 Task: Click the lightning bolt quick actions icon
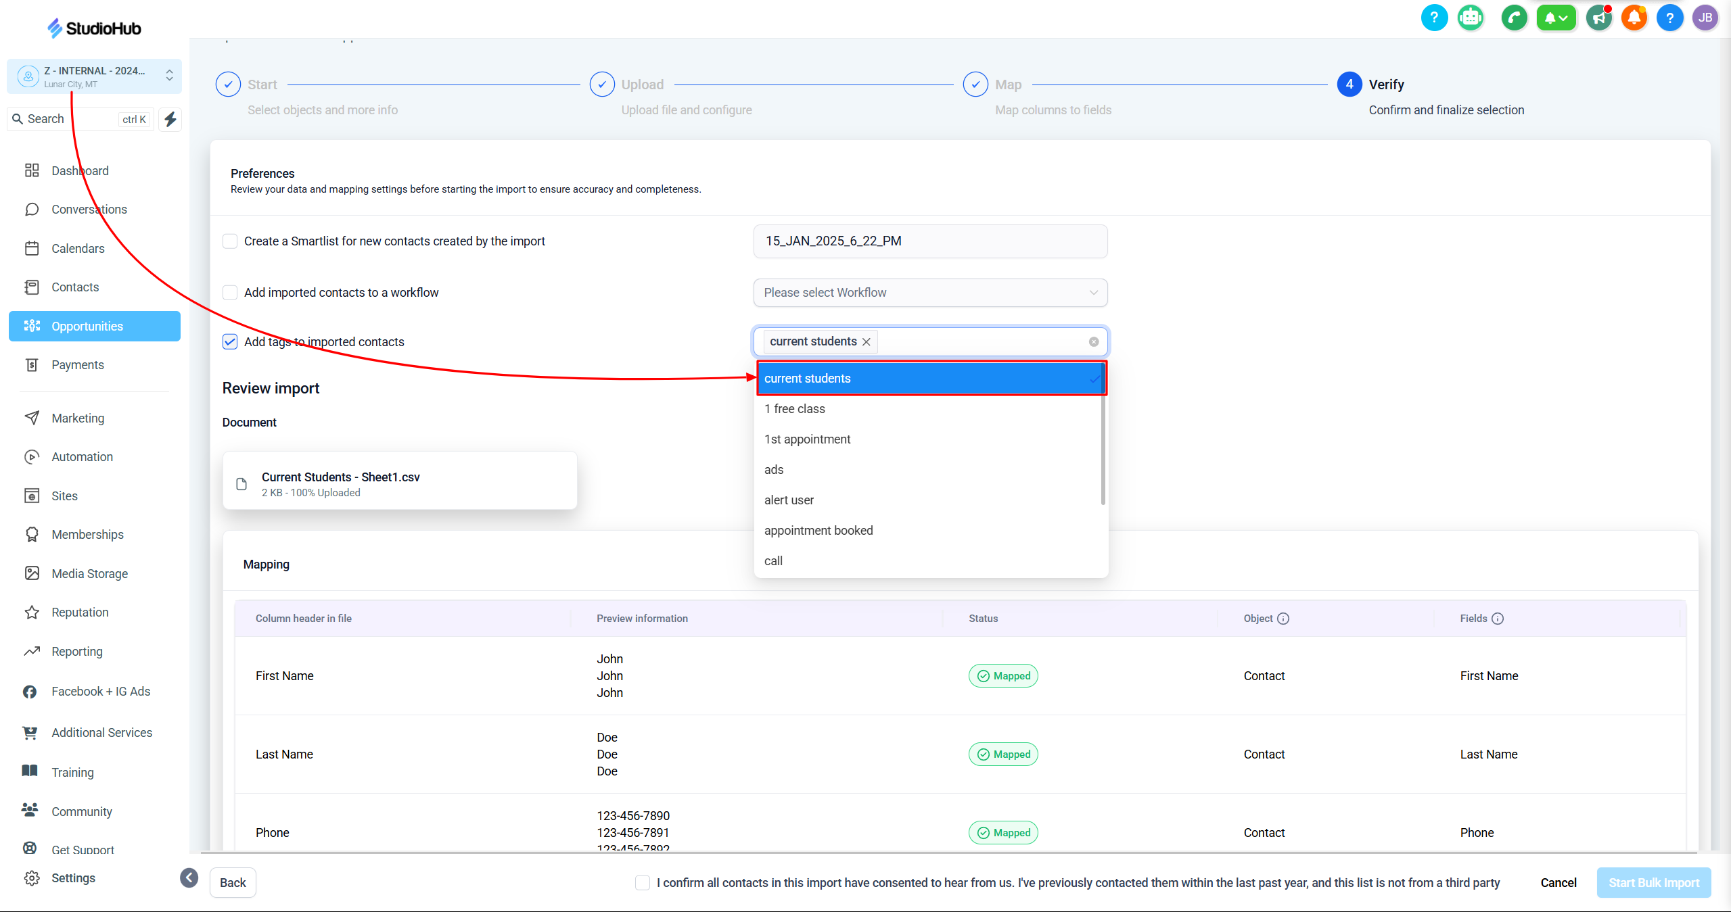[170, 119]
